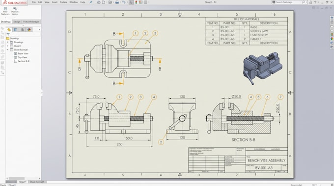Viewport: 334px width, 186px height.
Task: Click the SECTION B-B label
Action: [244, 139]
